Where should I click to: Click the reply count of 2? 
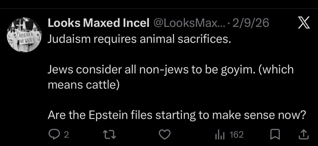(66, 135)
